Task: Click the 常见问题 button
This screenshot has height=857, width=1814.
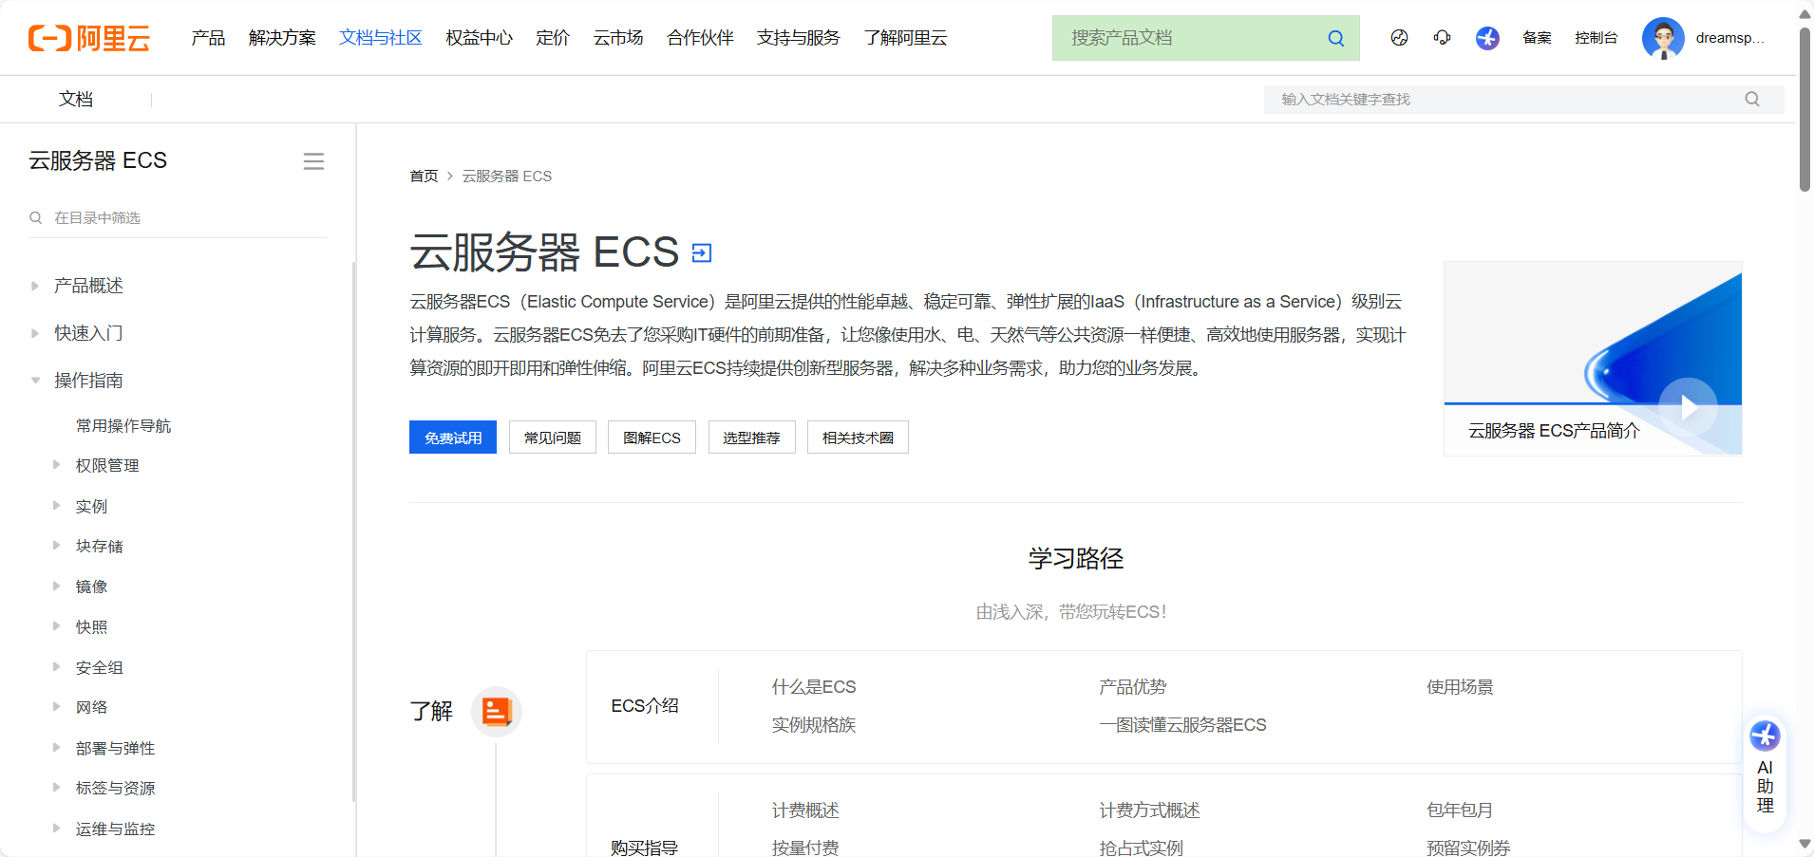Action: [x=553, y=438]
